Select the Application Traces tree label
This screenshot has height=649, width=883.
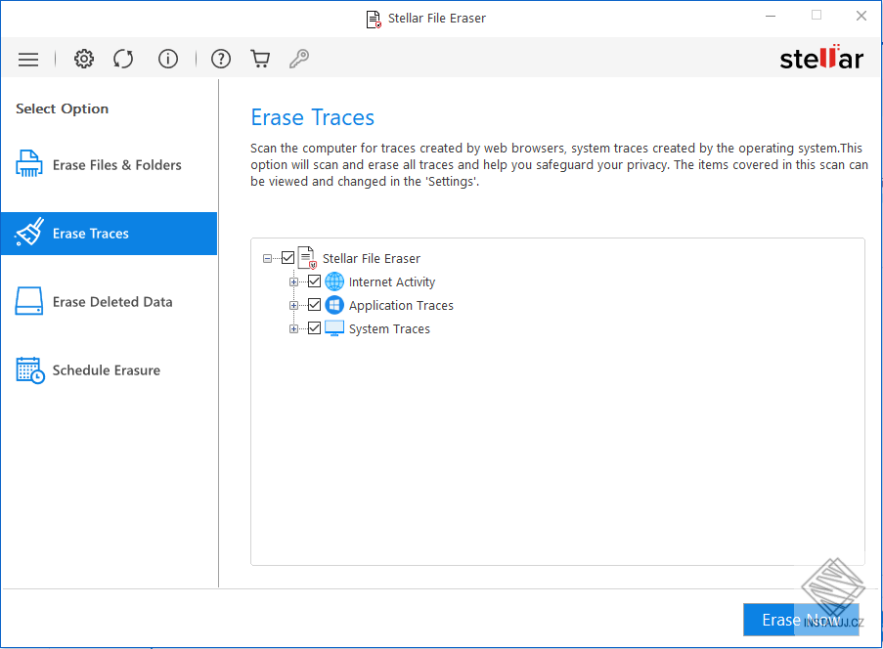click(401, 306)
